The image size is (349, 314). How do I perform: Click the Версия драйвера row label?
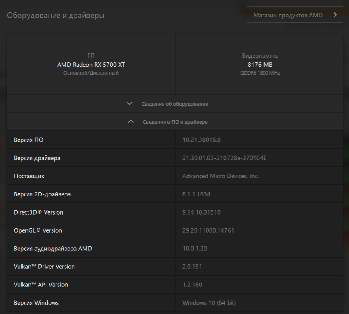(x=37, y=158)
